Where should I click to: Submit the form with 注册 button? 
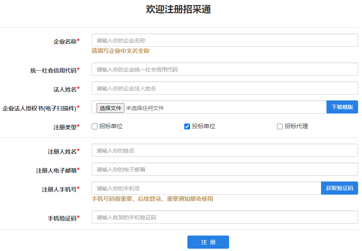208,242
